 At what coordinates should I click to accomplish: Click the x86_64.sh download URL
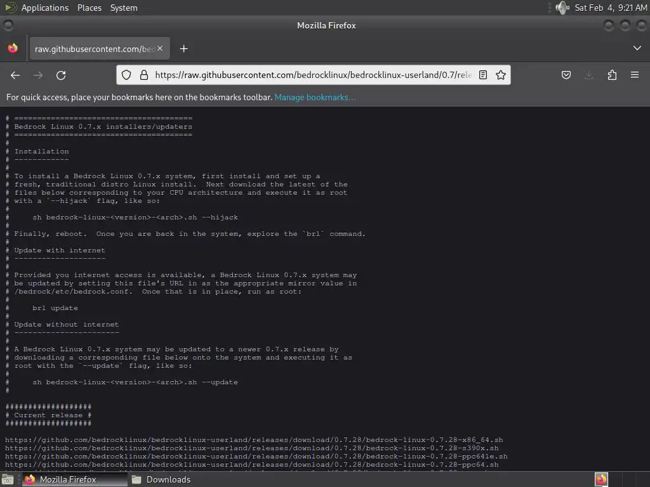click(x=254, y=440)
